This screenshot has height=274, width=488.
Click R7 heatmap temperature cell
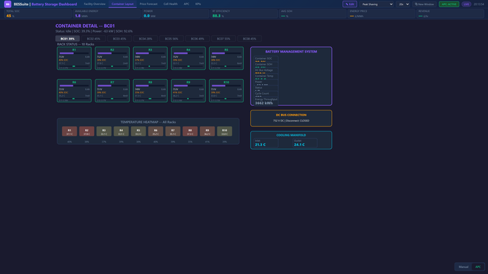(x=173, y=131)
